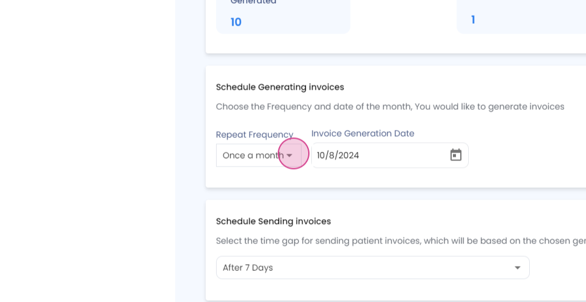Click the Generated count value 10
The width and height of the screenshot is (586, 302).
(x=236, y=23)
